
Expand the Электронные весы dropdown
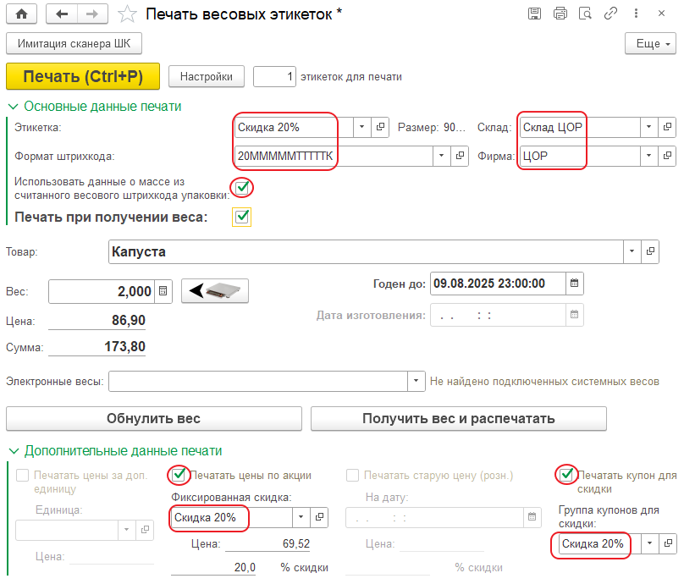(416, 382)
